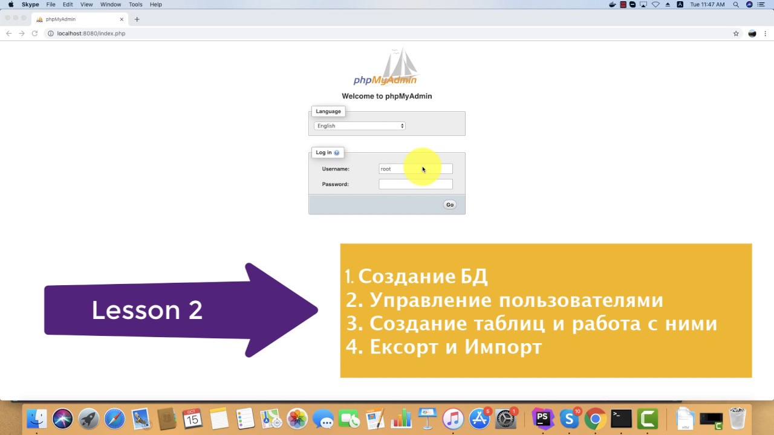774x435 pixels.
Task: Click the Log in help question-mark icon
Action: click(x=337, y=153)
